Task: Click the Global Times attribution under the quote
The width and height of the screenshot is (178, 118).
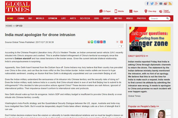Action: click(x=134, y=96)
